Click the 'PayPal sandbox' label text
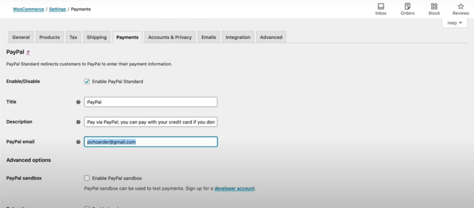474x208 pixels. tap(24, 178)
